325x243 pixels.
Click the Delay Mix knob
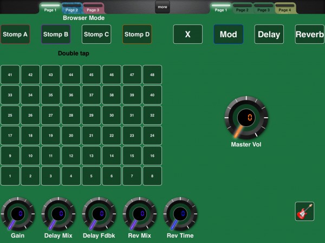click(x=58, y=214)
